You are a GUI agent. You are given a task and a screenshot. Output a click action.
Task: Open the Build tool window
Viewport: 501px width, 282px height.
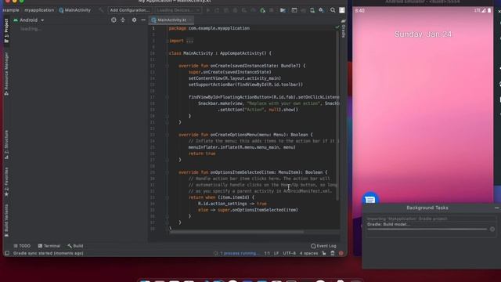tap(75, 246)
